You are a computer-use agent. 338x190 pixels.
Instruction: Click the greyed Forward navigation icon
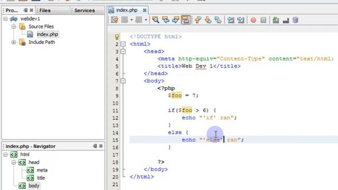tap(138, 20)
